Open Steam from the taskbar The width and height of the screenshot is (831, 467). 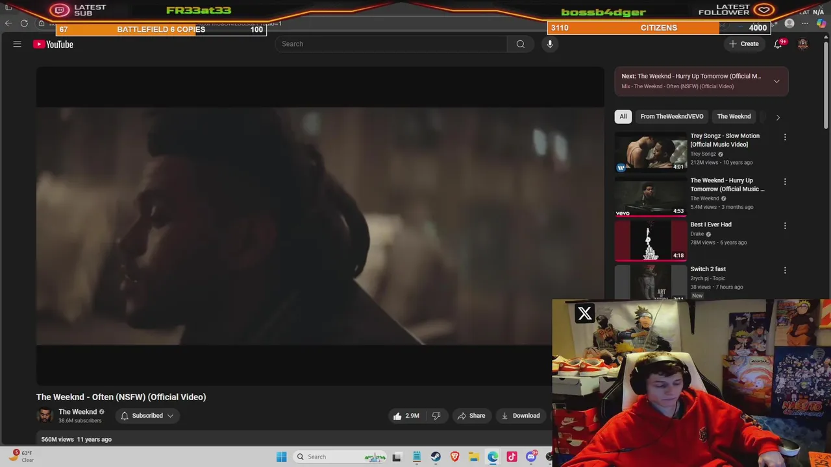436,457
